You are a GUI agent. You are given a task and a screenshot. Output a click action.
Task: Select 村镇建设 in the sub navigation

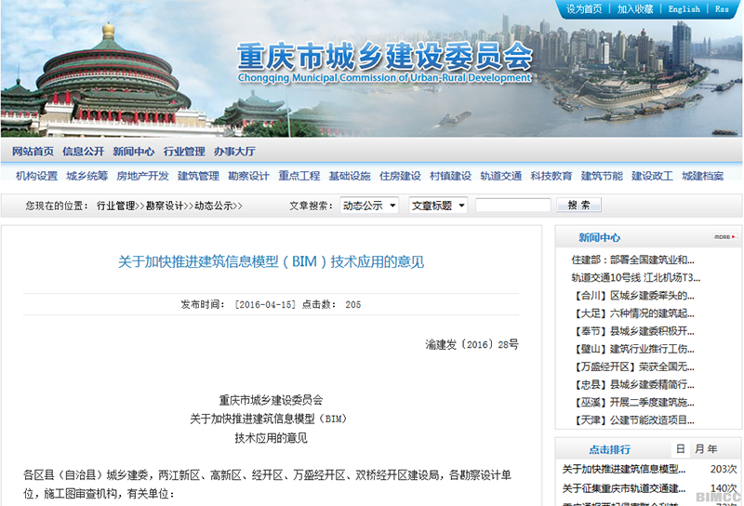(450, 176)
